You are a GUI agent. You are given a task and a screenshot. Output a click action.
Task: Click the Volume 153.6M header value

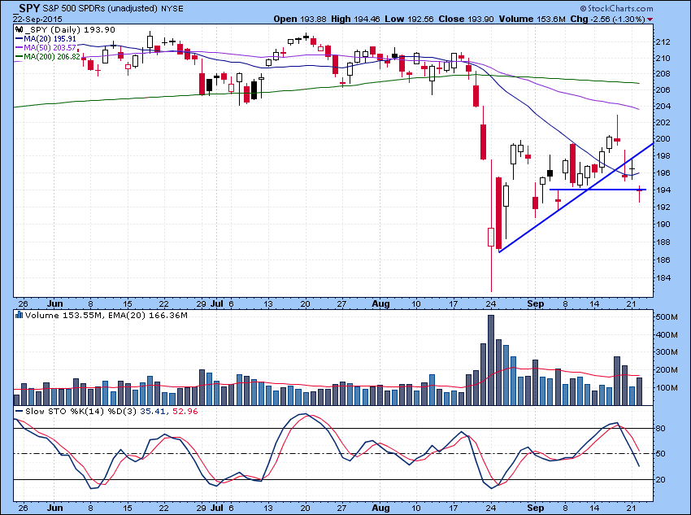click(532, 19)
